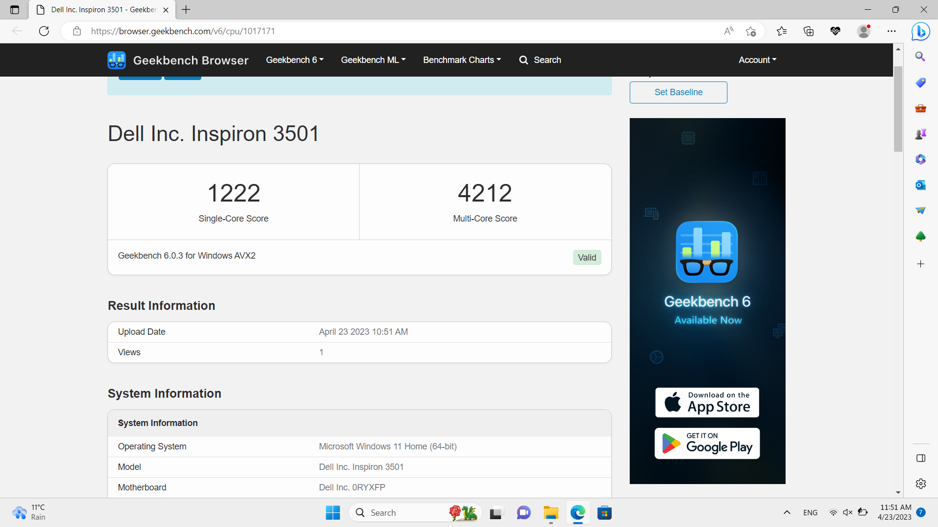Click Search in the navigation bar

point(540,60)
